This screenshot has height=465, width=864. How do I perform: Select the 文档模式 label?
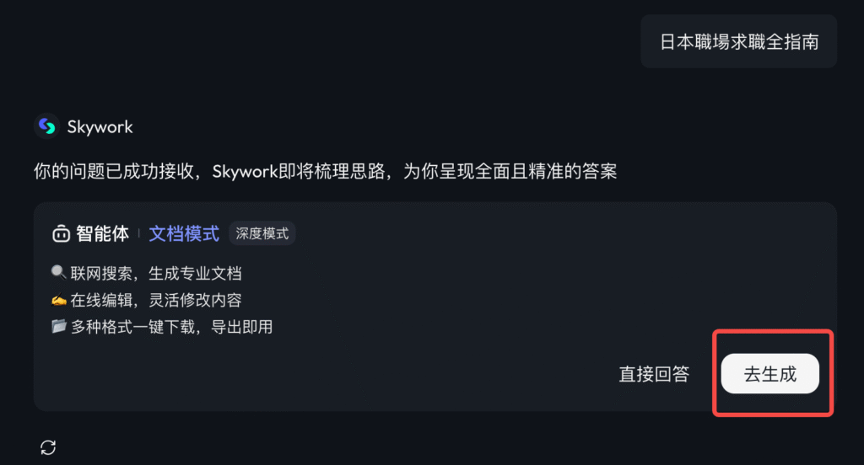click(x=184, y=234)
